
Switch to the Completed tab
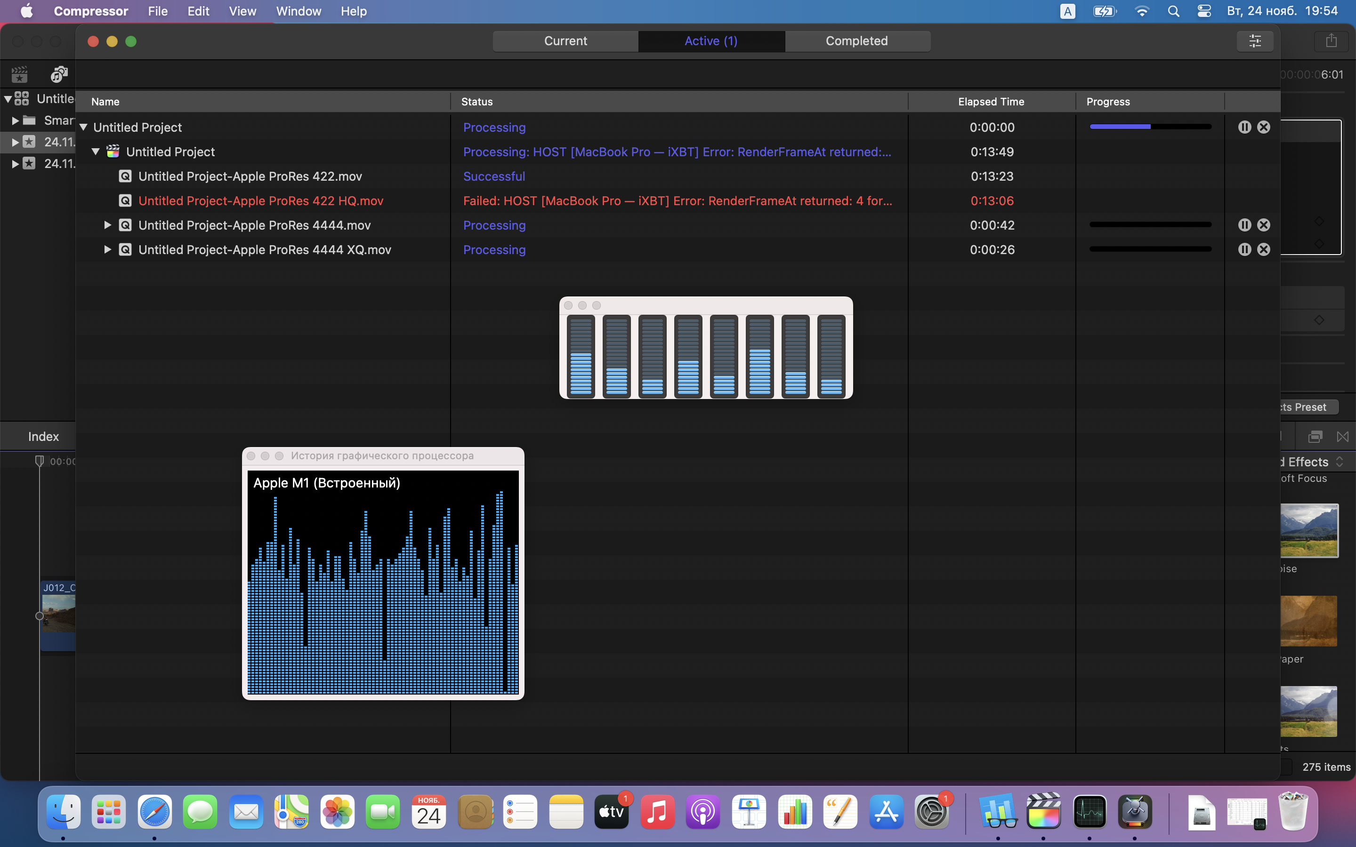(x=857, y=41)
